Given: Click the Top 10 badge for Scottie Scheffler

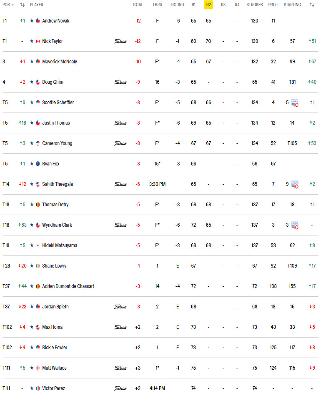Looking at the screenshot, I should coord(295,103).
